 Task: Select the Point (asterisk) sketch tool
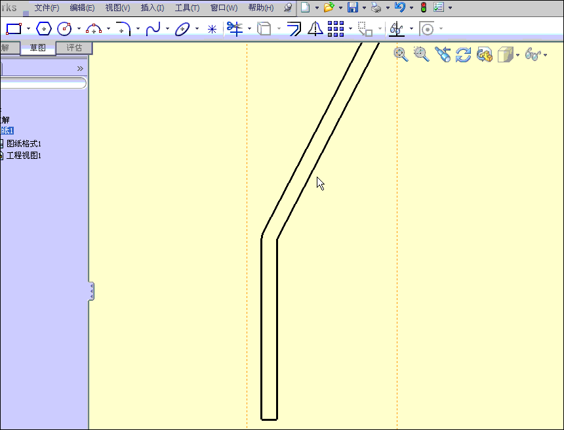pyautogui.click(x=212, y=29)
